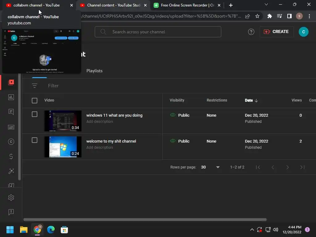Jump to first page of videos
This screenshot has width=316, height=237.
pos(258,167)
